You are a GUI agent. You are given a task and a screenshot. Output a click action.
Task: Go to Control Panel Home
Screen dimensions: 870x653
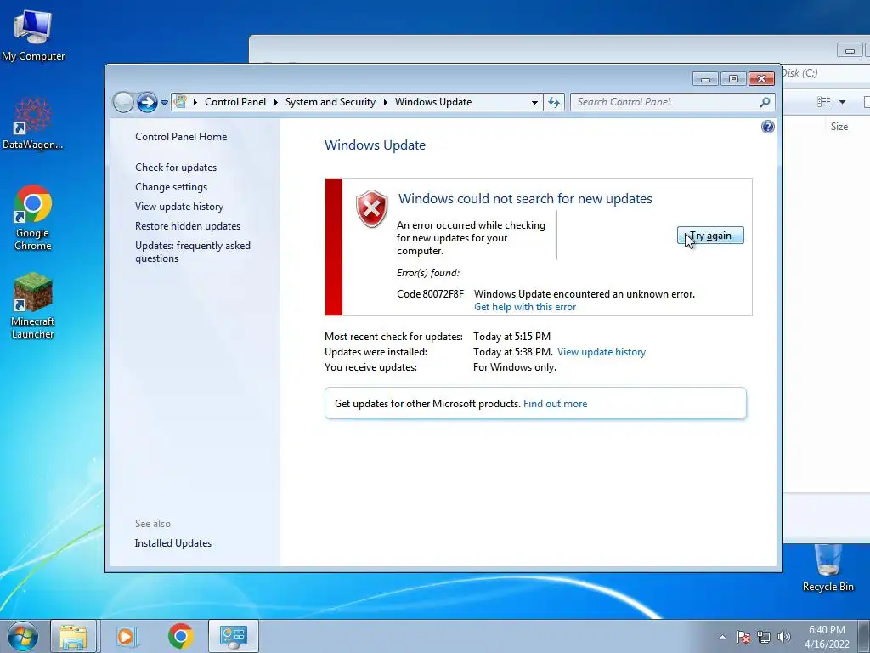click(181, 137)
